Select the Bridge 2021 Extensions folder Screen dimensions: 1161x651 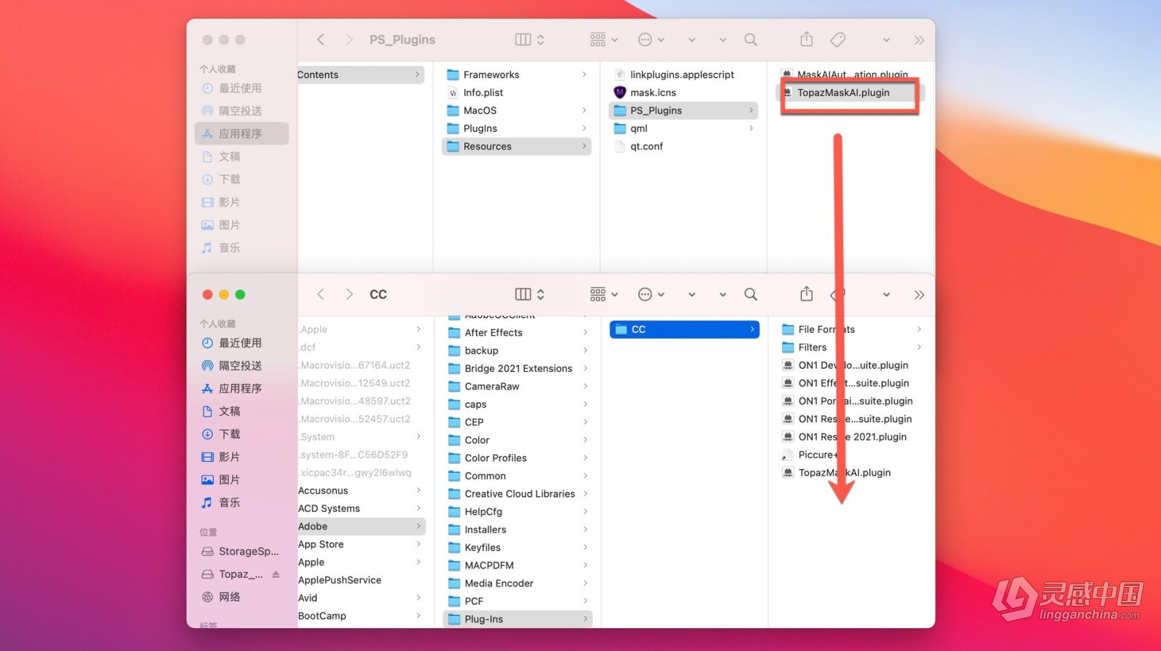(517, 368)
